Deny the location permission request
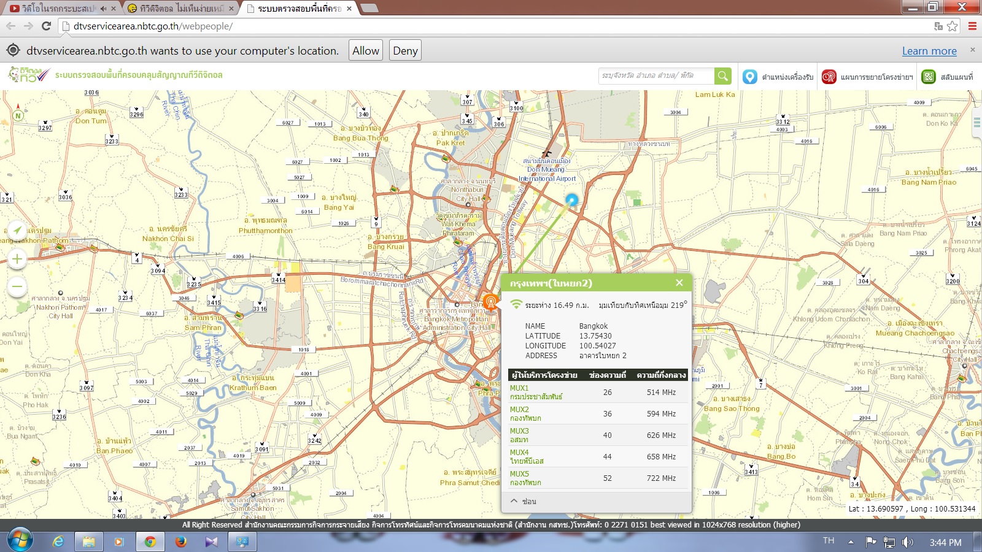Image resolution: width=982 pixels, height=552 pixels. 405,51
